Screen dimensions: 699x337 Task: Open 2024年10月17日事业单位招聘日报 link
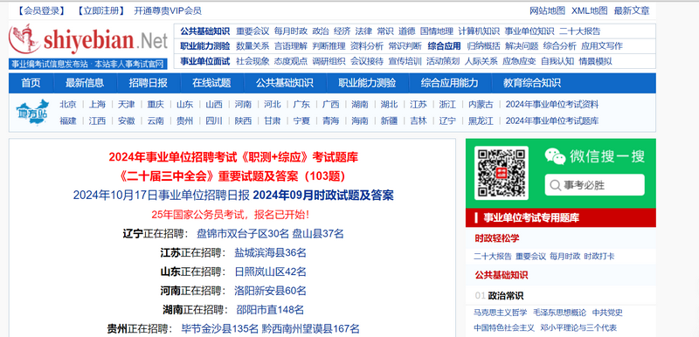click(x=162, y=196)
